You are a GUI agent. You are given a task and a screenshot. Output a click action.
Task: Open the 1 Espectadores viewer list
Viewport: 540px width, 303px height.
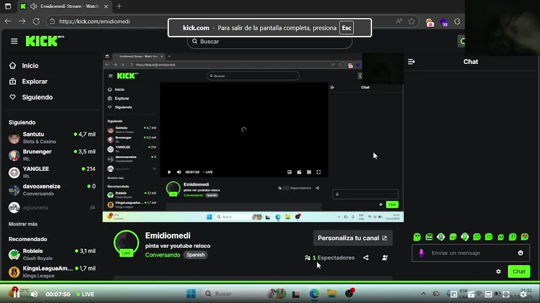point(330,258)
